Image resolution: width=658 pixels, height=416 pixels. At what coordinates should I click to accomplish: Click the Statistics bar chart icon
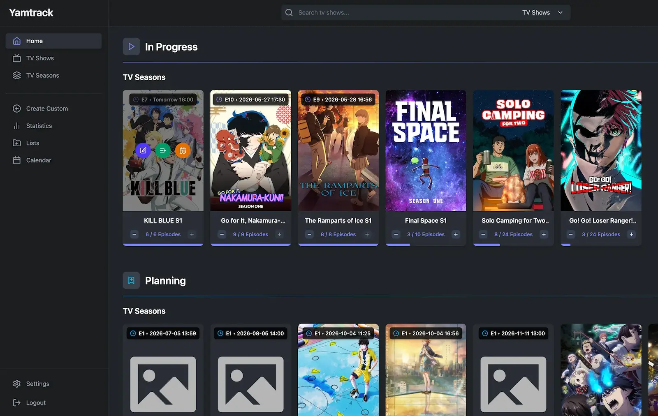point(17,126)
